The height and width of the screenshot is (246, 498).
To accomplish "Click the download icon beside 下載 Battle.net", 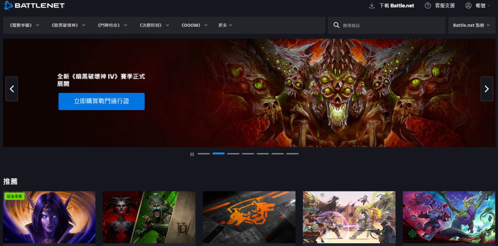I will (x=372, y=5).
